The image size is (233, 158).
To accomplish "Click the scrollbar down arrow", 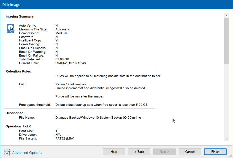I will [226, 139].
